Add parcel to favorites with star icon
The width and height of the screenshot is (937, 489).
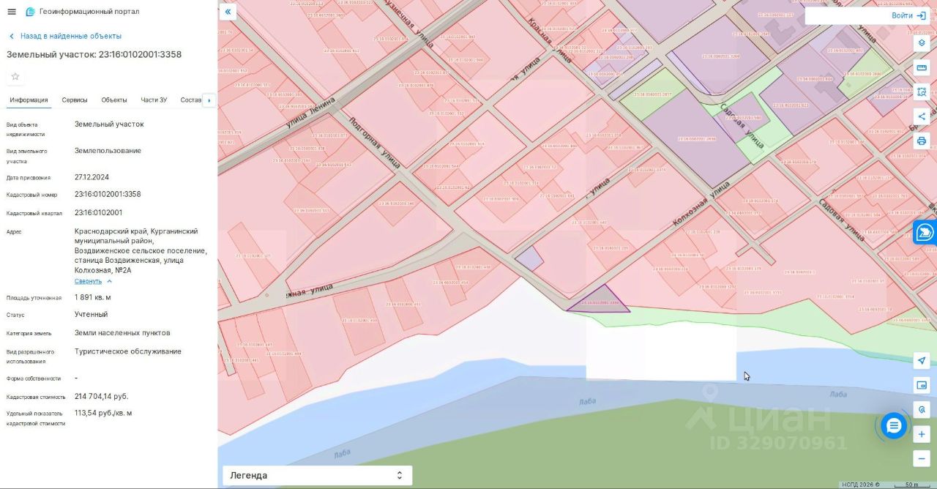(x=15, y=76)
